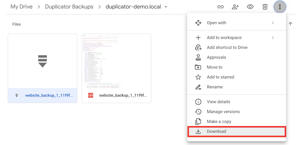Choose Add to starred
Screen dimensions: 296x145
(x=236, y=77)
